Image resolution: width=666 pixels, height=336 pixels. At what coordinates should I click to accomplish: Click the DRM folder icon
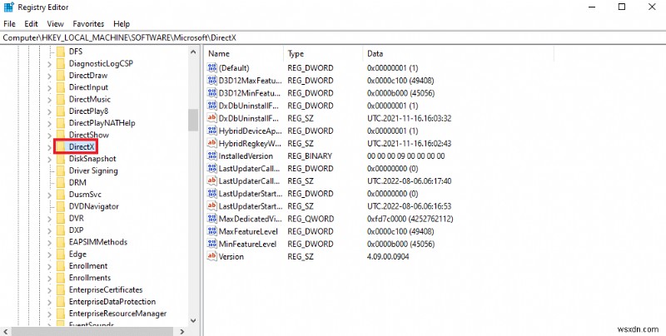tap(61, 182)
